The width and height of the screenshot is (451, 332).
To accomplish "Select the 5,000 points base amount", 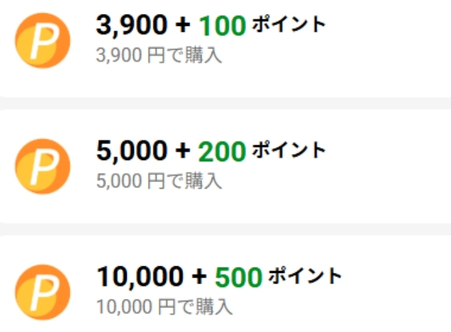I will [130, 151].
